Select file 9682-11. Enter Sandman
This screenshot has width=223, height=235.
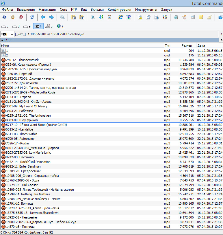tap(112, 166)
